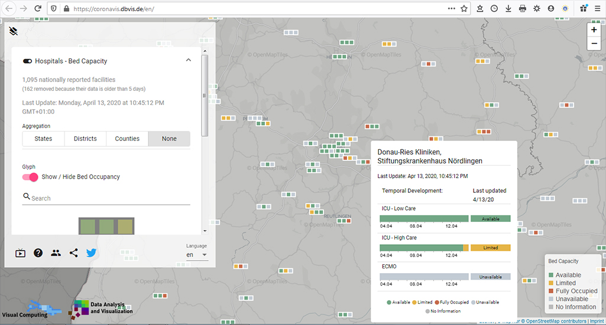Viewport: 606px width, 325px height.
Task: Reload the page in the browser
Action: pos(37,8)
